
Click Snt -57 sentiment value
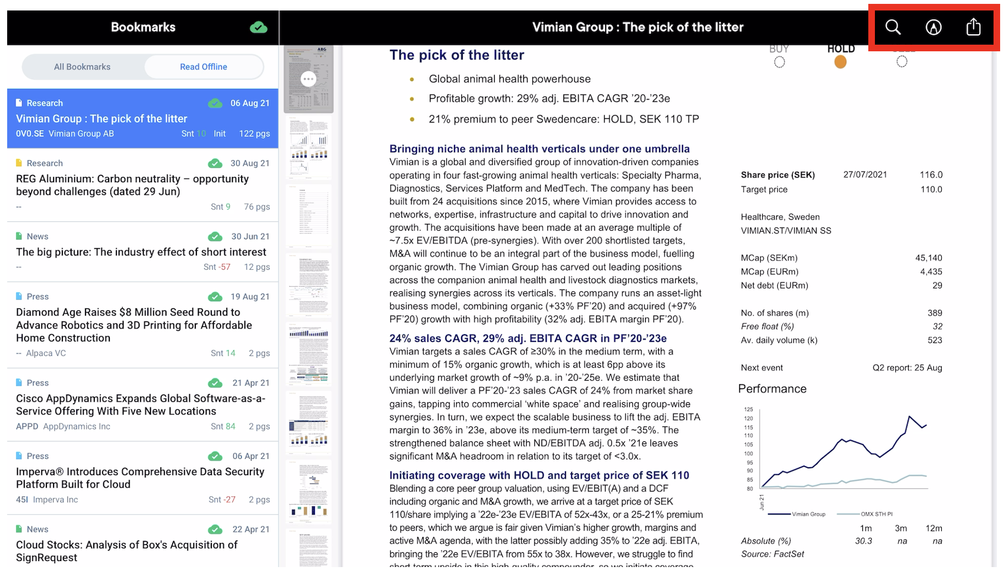217,267
